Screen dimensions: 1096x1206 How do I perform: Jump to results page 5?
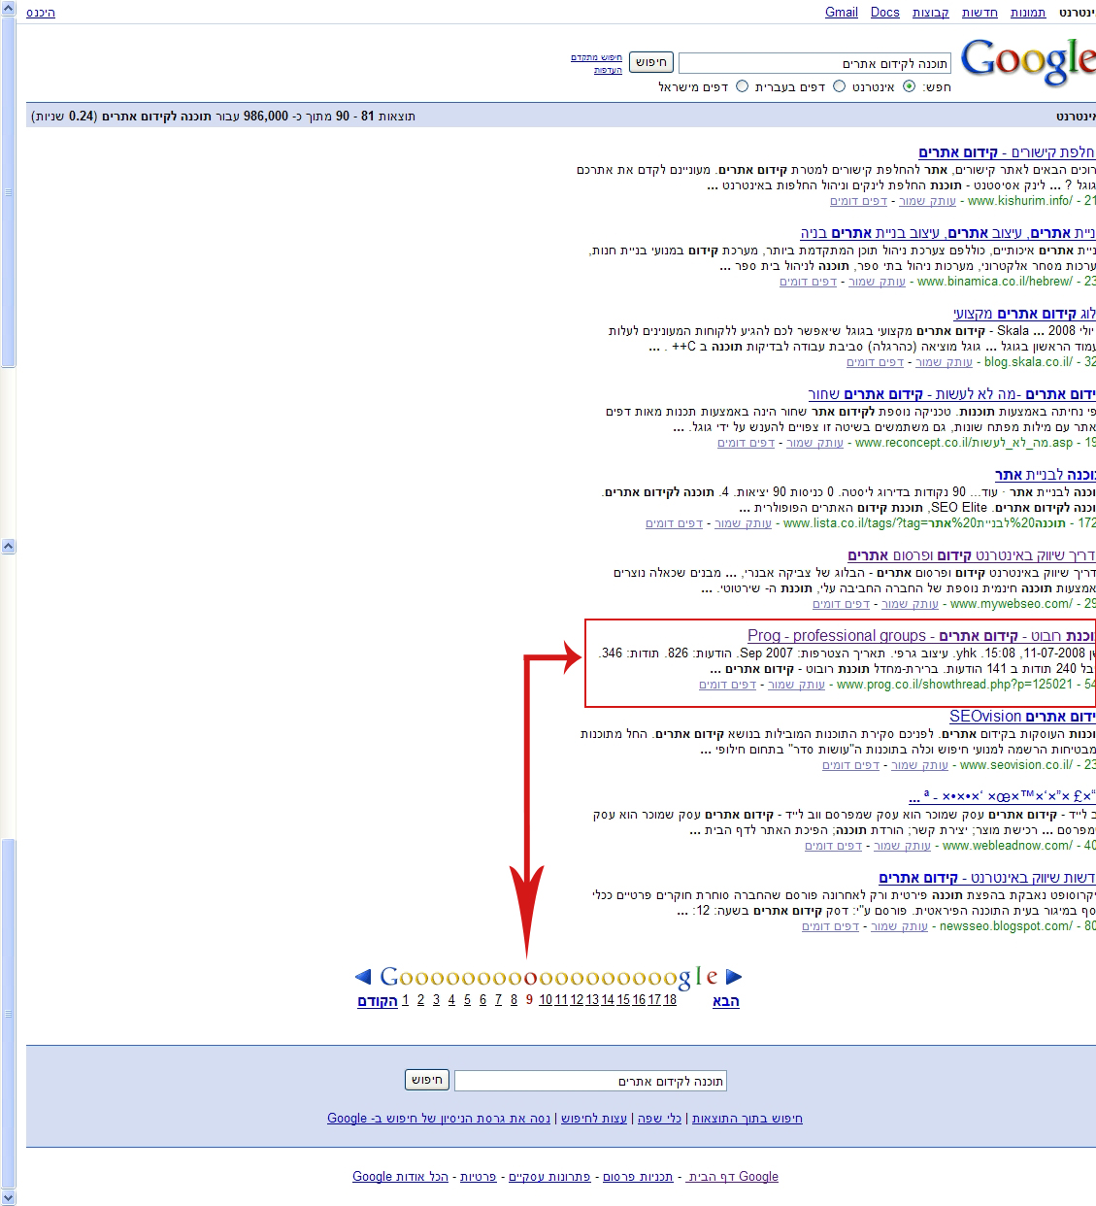(x=467, y=1000)
